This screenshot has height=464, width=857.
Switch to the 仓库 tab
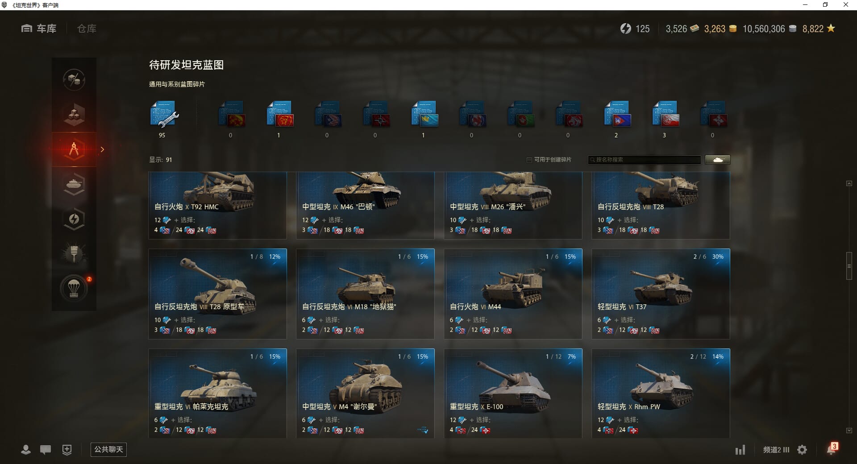[x=87, y=29]
